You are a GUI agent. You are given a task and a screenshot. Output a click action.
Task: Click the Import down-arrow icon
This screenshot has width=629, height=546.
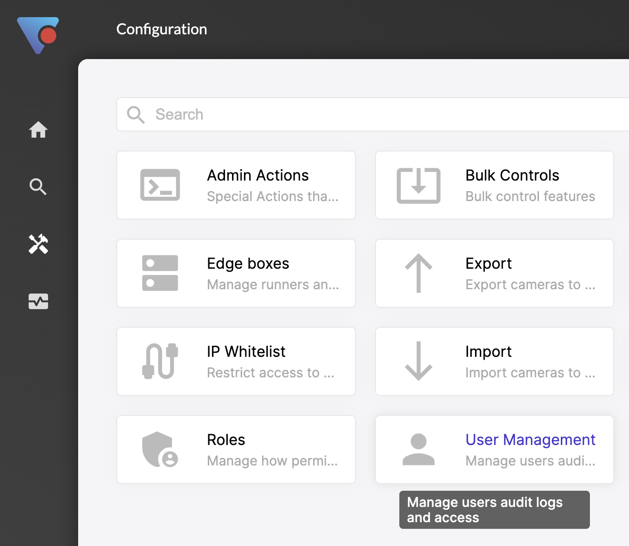tap(418, 361)
